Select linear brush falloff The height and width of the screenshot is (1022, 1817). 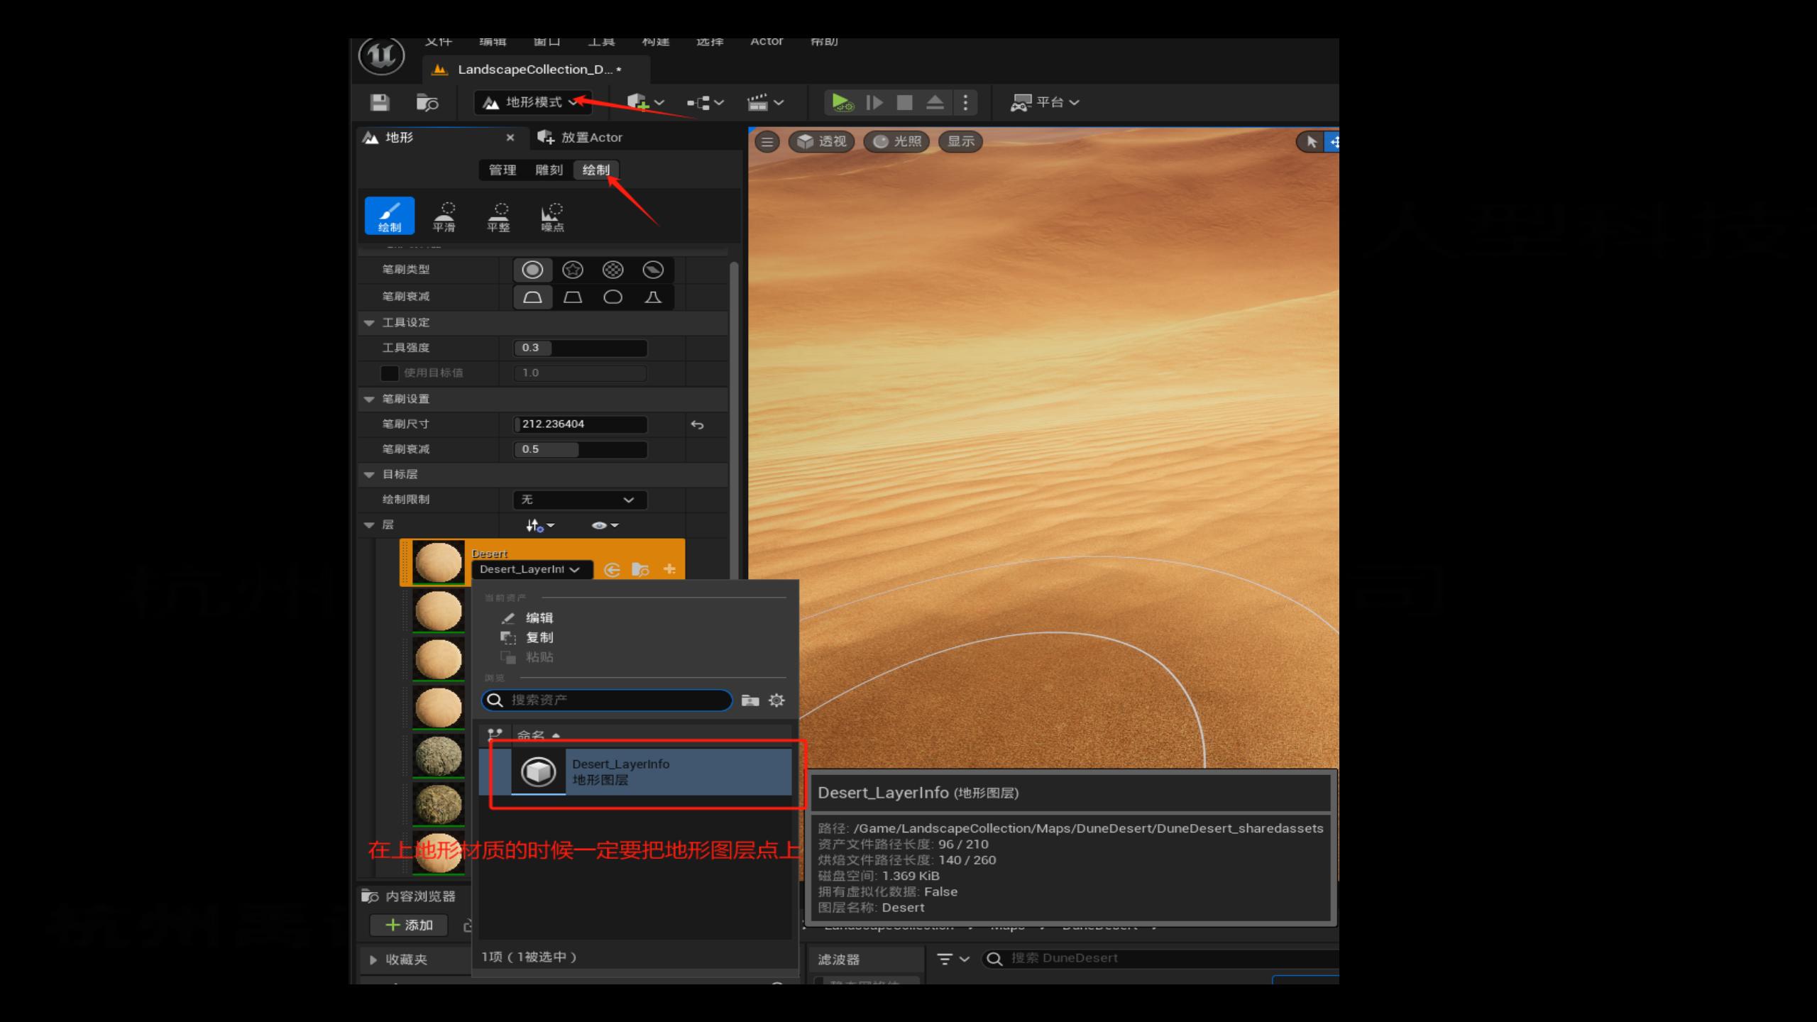[x=573, y=297]
